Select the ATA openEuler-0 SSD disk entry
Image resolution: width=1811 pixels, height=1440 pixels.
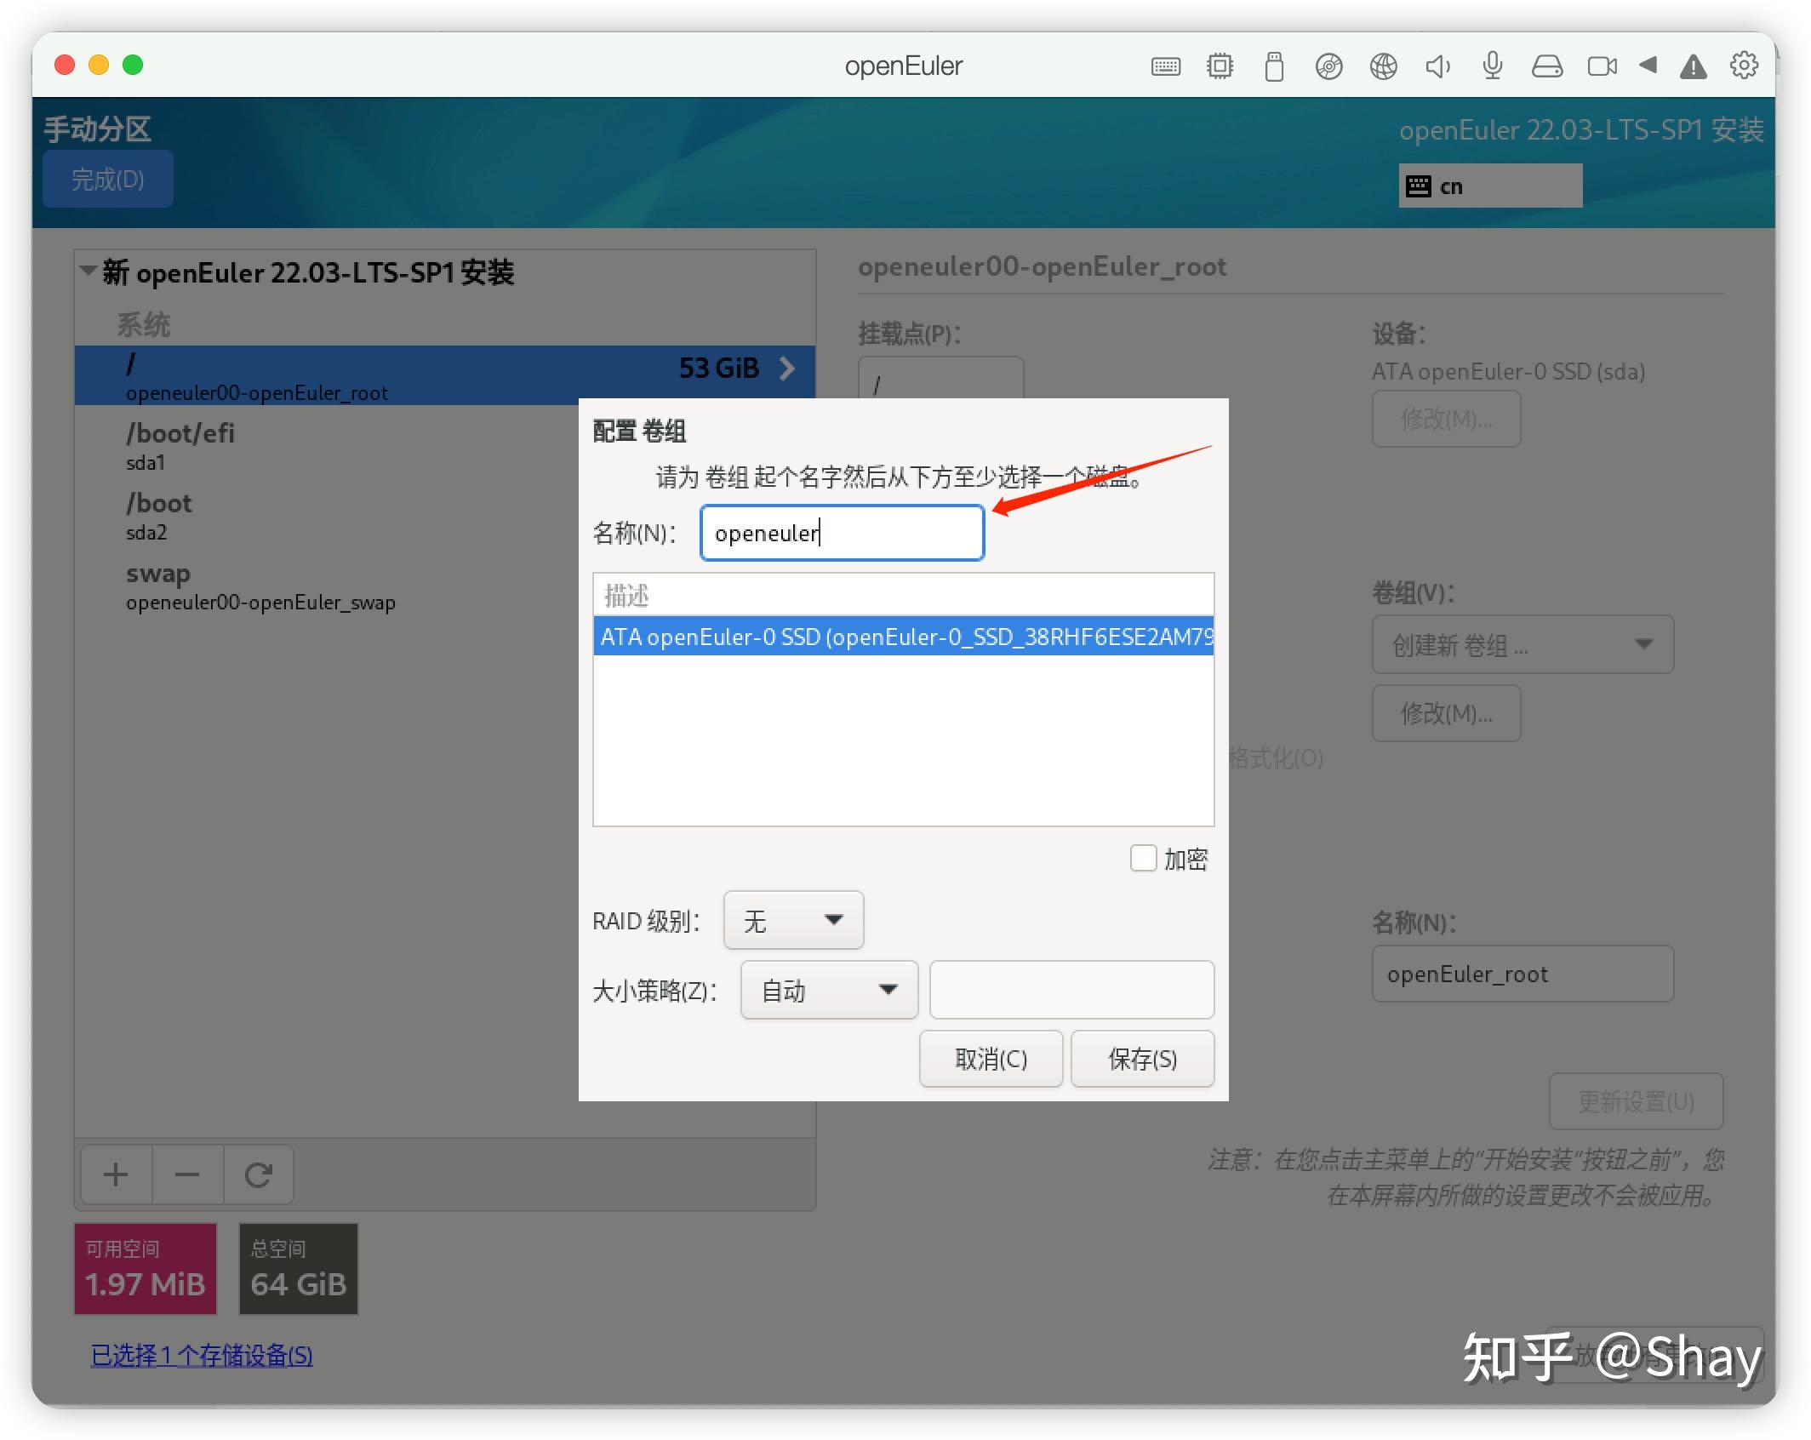(x=903, y=637)
